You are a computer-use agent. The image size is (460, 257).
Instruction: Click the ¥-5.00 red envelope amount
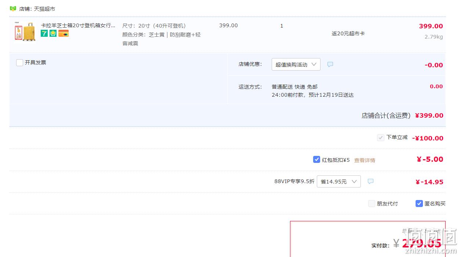pos(430,159)
